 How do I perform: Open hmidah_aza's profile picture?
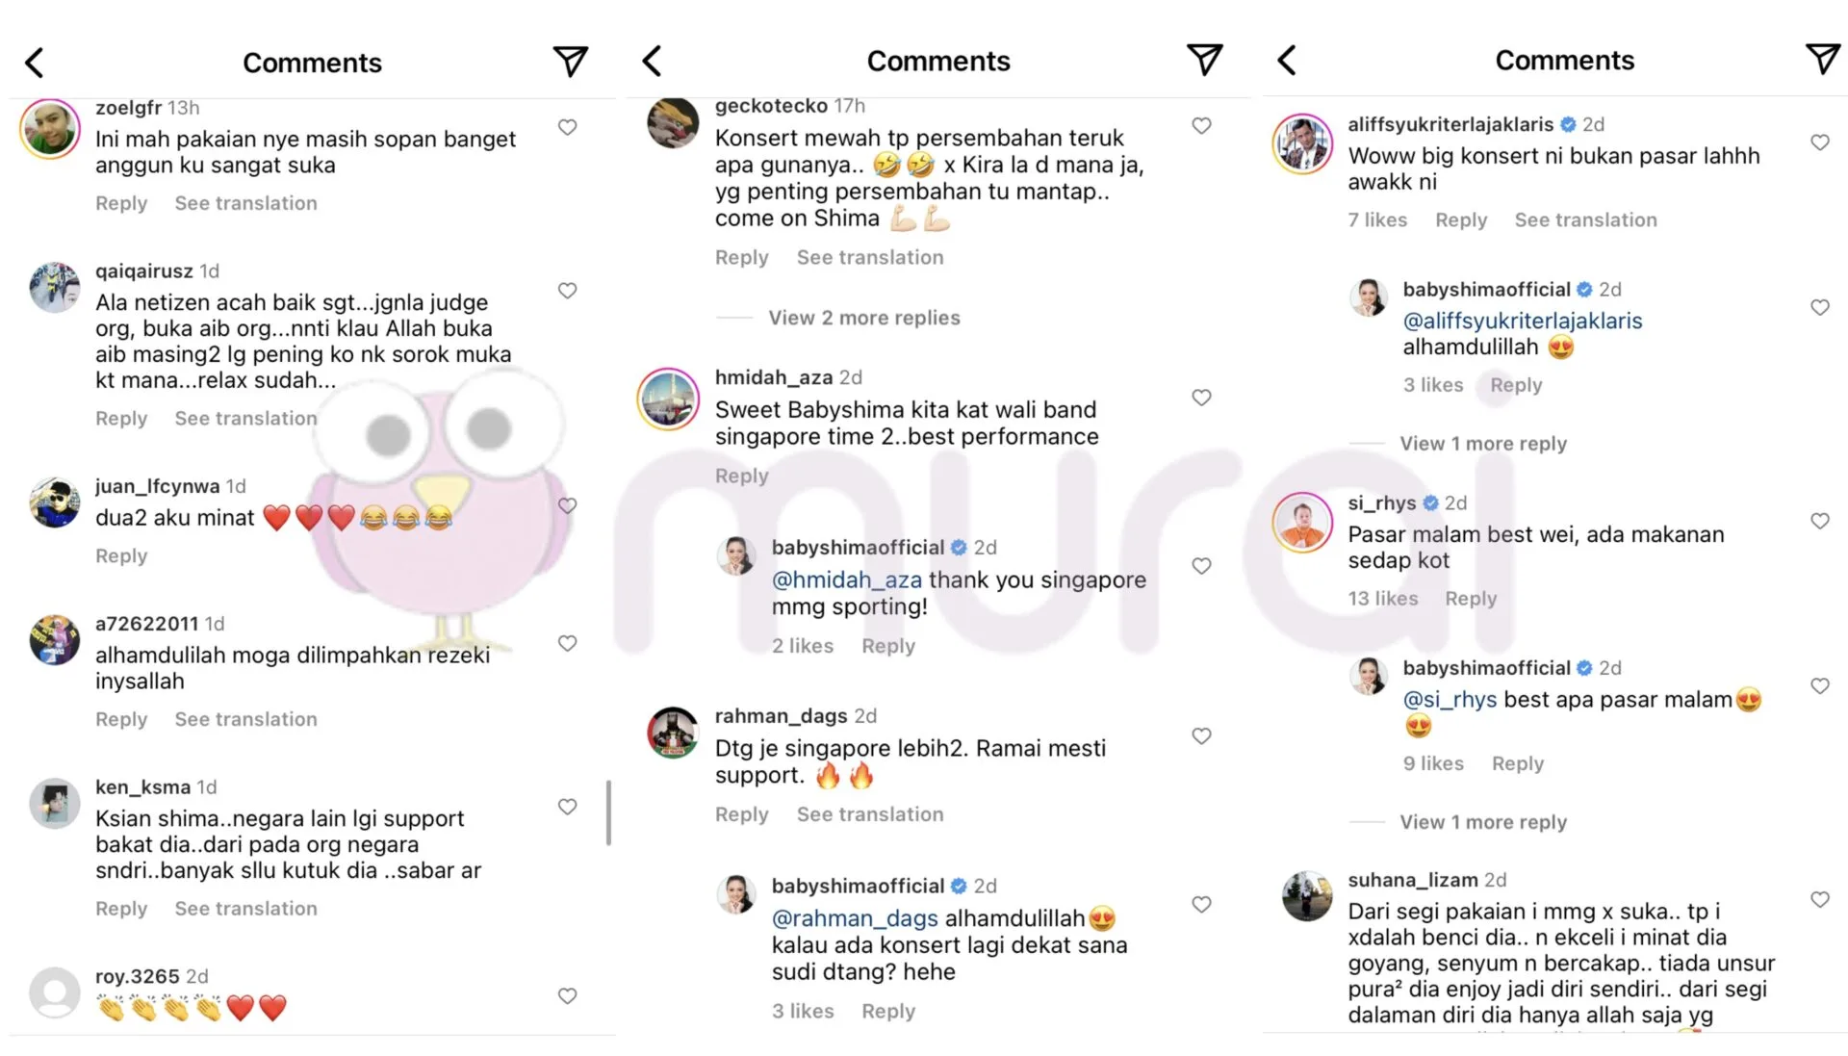[x=668, y=399]
